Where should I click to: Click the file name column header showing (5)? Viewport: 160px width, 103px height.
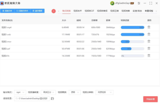tap(7, 20)
